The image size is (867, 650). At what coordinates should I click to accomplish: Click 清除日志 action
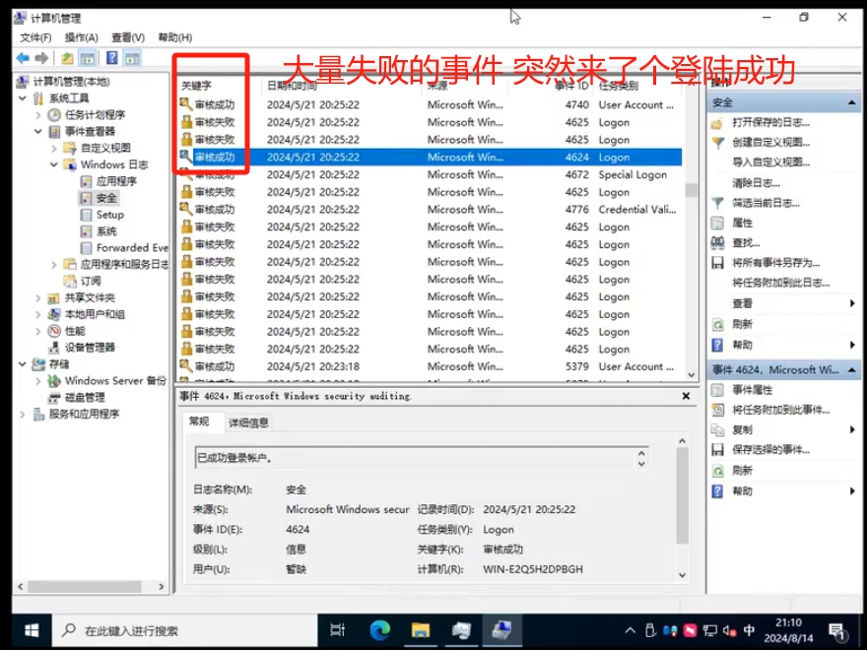[x=756, y=183]
